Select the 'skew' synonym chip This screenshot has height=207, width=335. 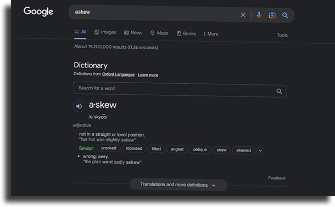221,150
